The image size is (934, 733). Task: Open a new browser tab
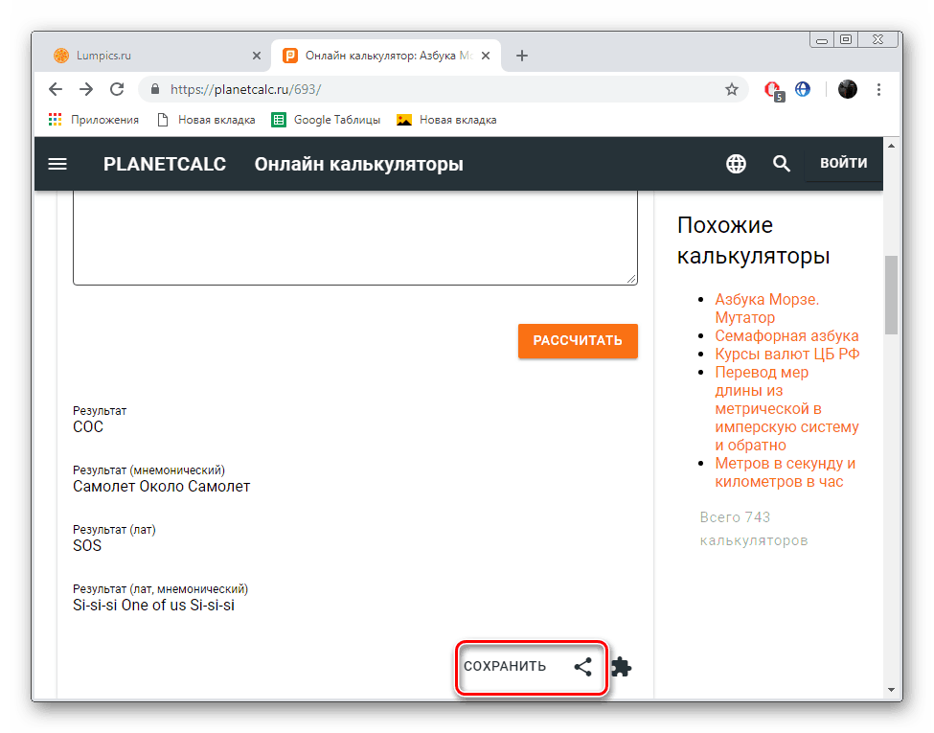coord(522,56)
